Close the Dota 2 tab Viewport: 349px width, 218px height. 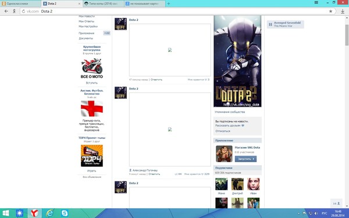click(x=80, y=4)
